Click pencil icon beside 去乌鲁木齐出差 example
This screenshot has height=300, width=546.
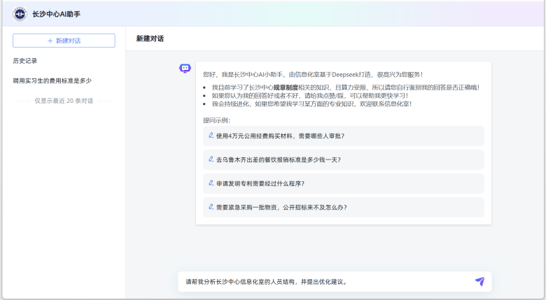(x=211, y=159)
